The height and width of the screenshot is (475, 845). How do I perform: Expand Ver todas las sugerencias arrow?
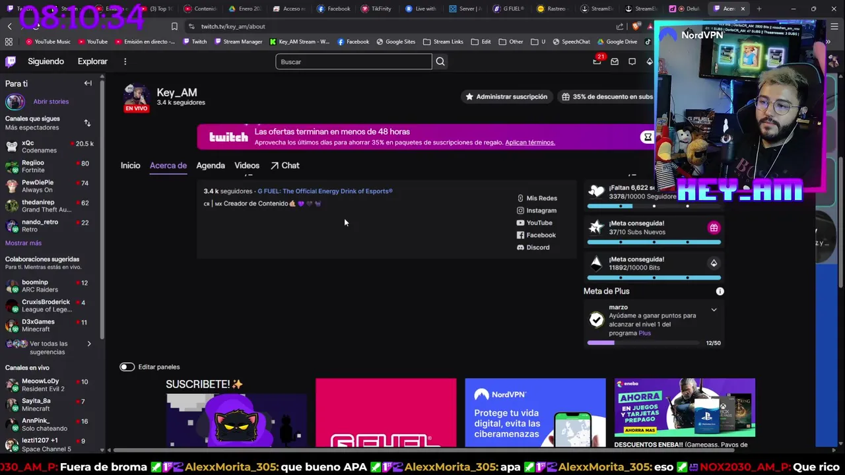click(x=89, y=344)
